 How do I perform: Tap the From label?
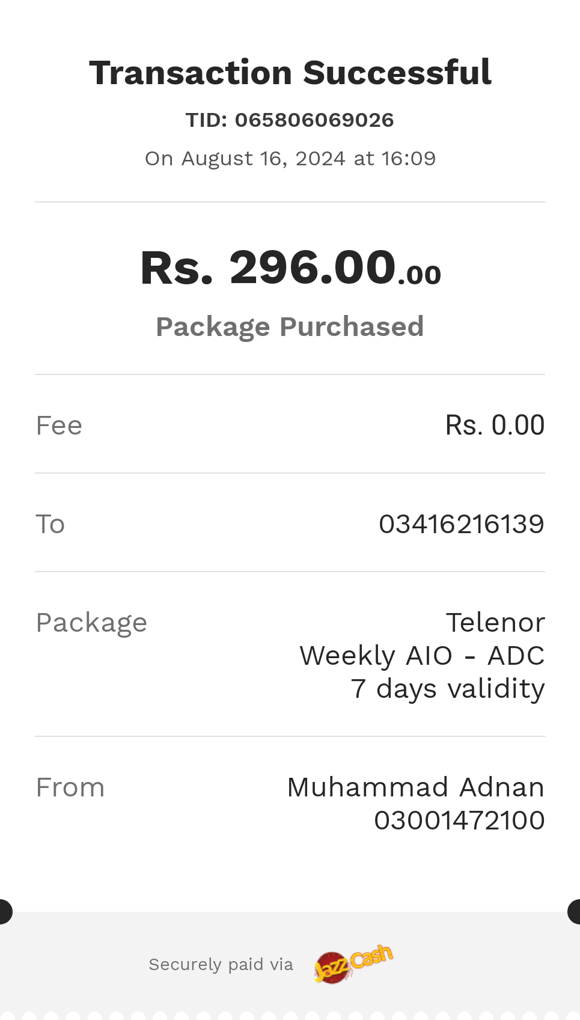point(70,787)
